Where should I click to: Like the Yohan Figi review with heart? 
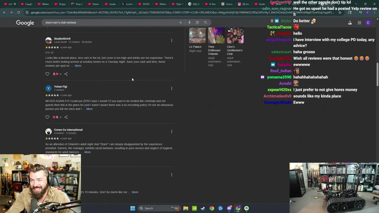click(47, 117)
